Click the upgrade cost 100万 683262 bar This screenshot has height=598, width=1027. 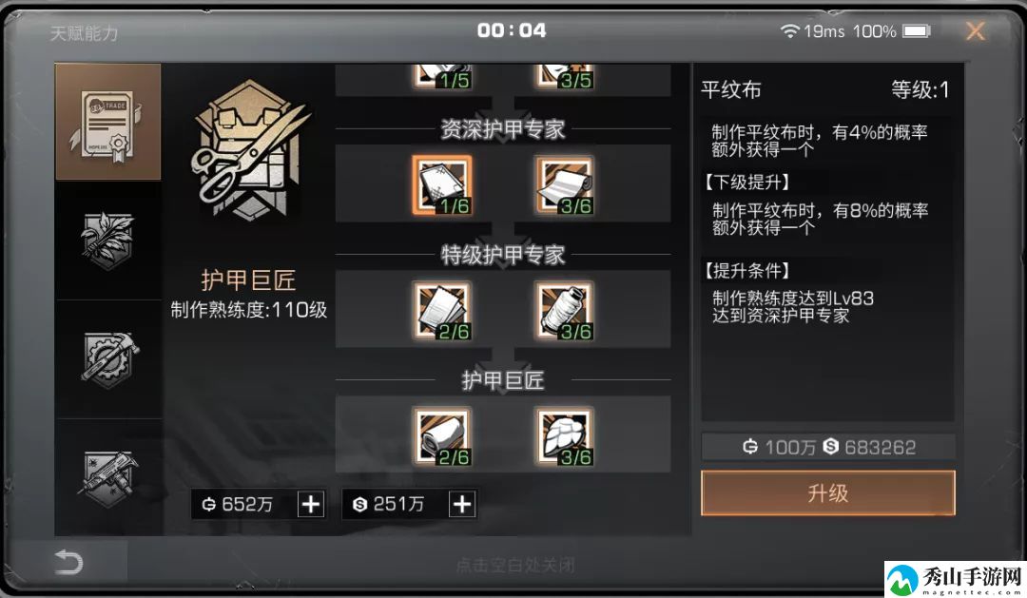(828, 447)
